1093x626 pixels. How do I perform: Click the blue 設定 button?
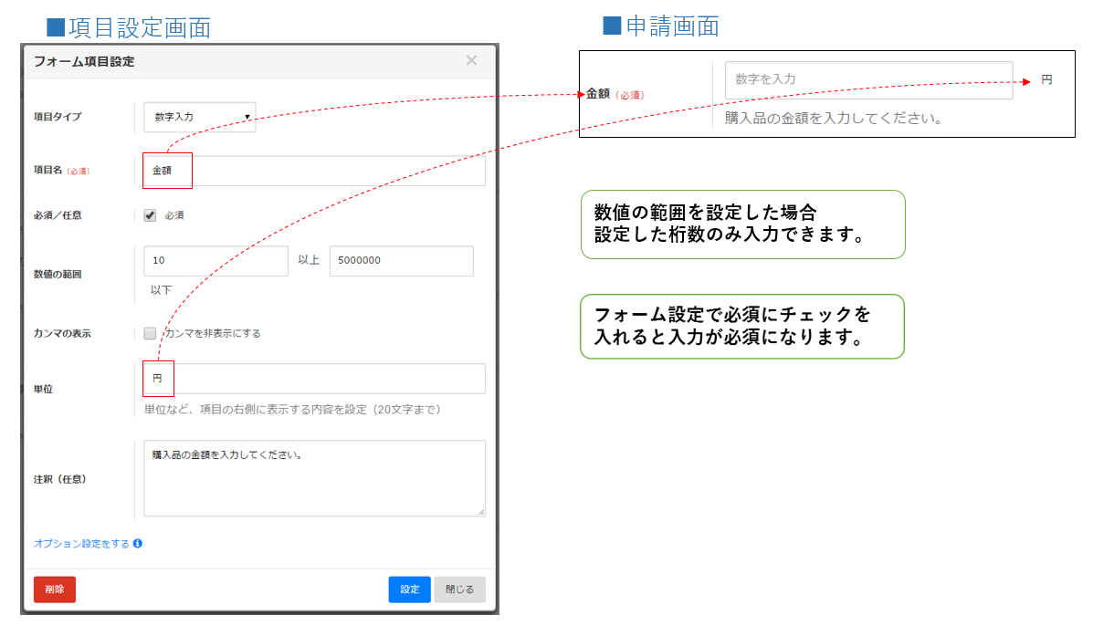(409, 589)
